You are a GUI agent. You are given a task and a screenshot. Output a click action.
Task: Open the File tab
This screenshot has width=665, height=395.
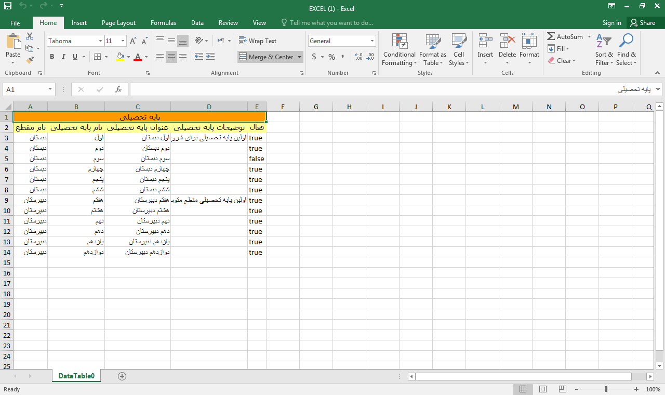(15, 23)
